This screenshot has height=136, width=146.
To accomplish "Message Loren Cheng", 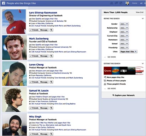I will pyautogui.click(x=44, y=82).
